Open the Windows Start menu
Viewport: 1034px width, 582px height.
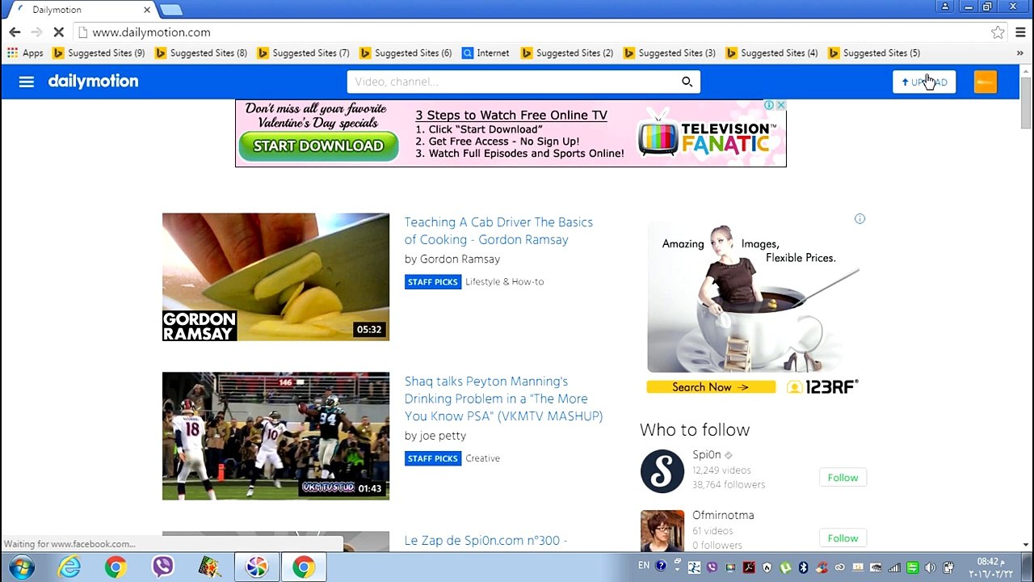[x=22, y=567]
